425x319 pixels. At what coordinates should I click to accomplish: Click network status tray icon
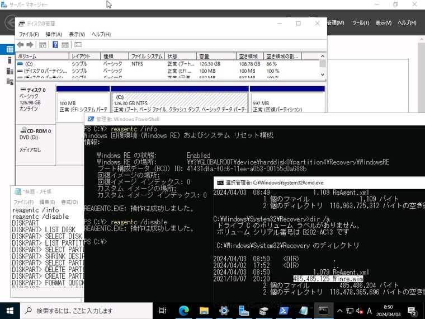[x=350, y=311]
